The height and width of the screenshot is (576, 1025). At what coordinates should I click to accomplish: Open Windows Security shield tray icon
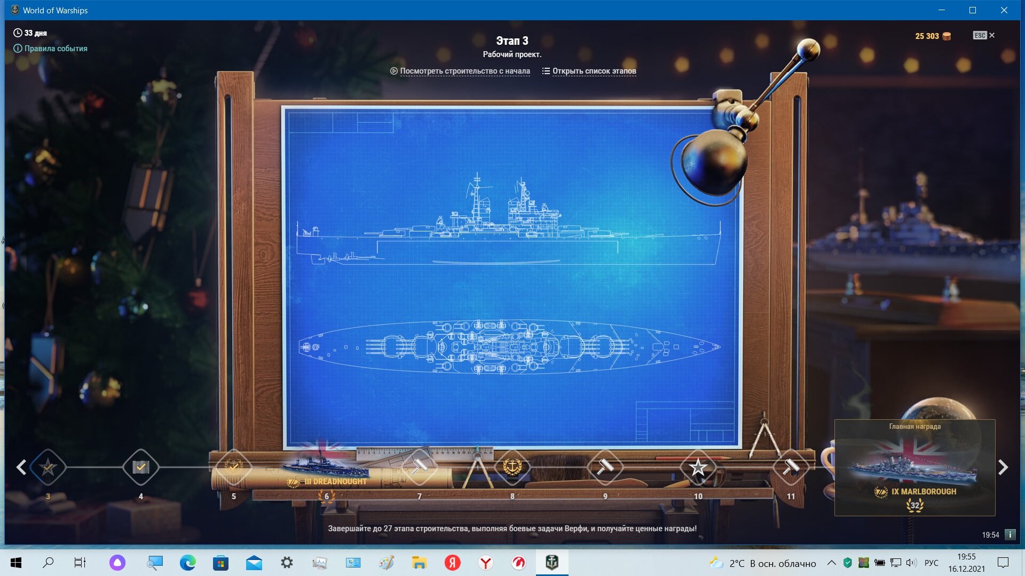coord(847,563)
